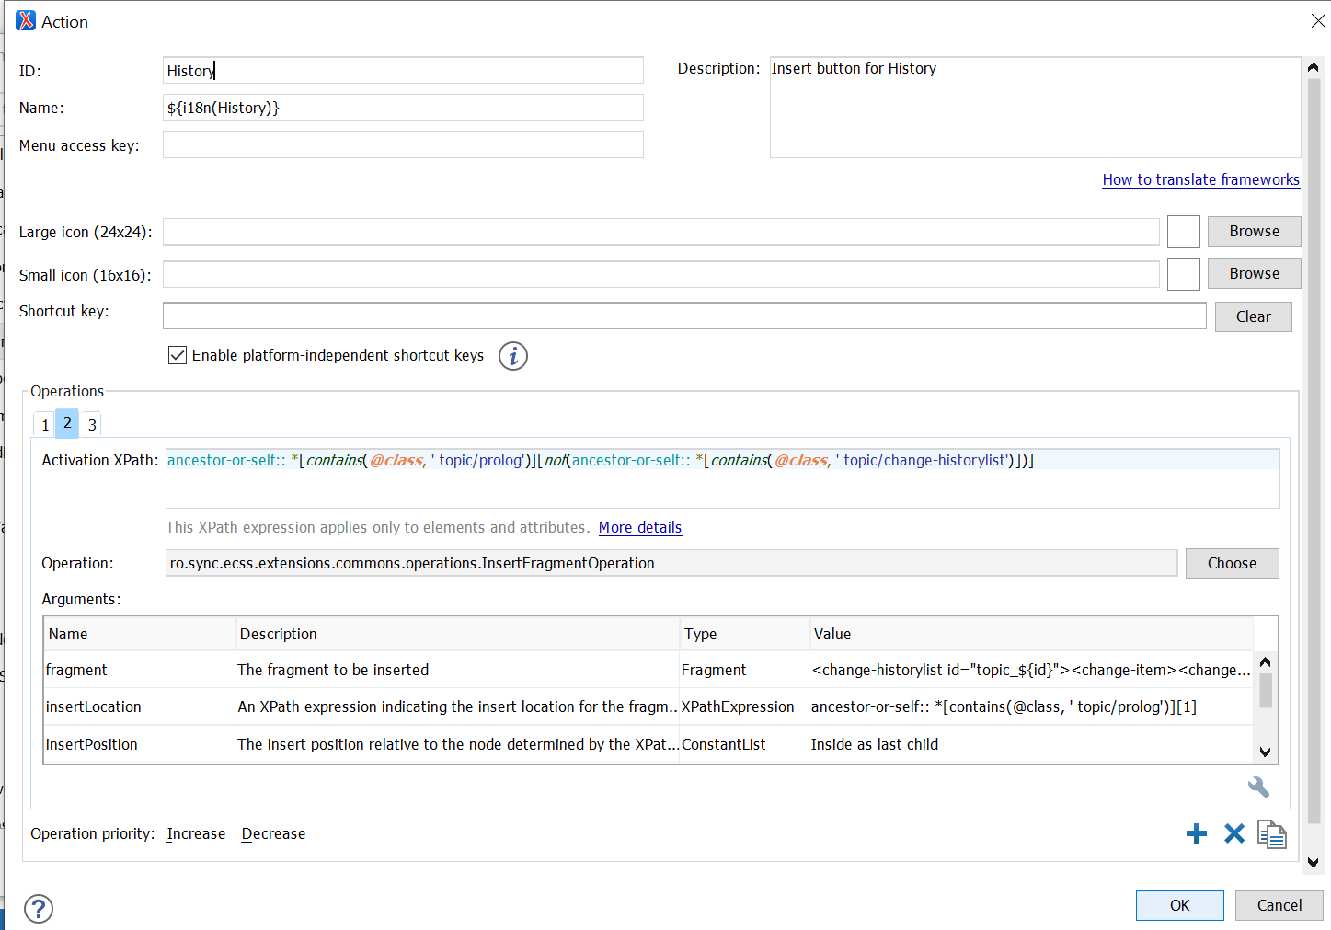Focus the Small icon path field

point(661,274)
